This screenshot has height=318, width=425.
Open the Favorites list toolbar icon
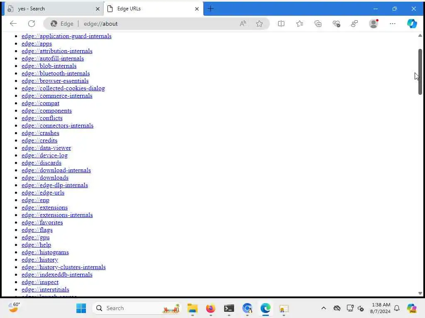click(x=300, y=24)
